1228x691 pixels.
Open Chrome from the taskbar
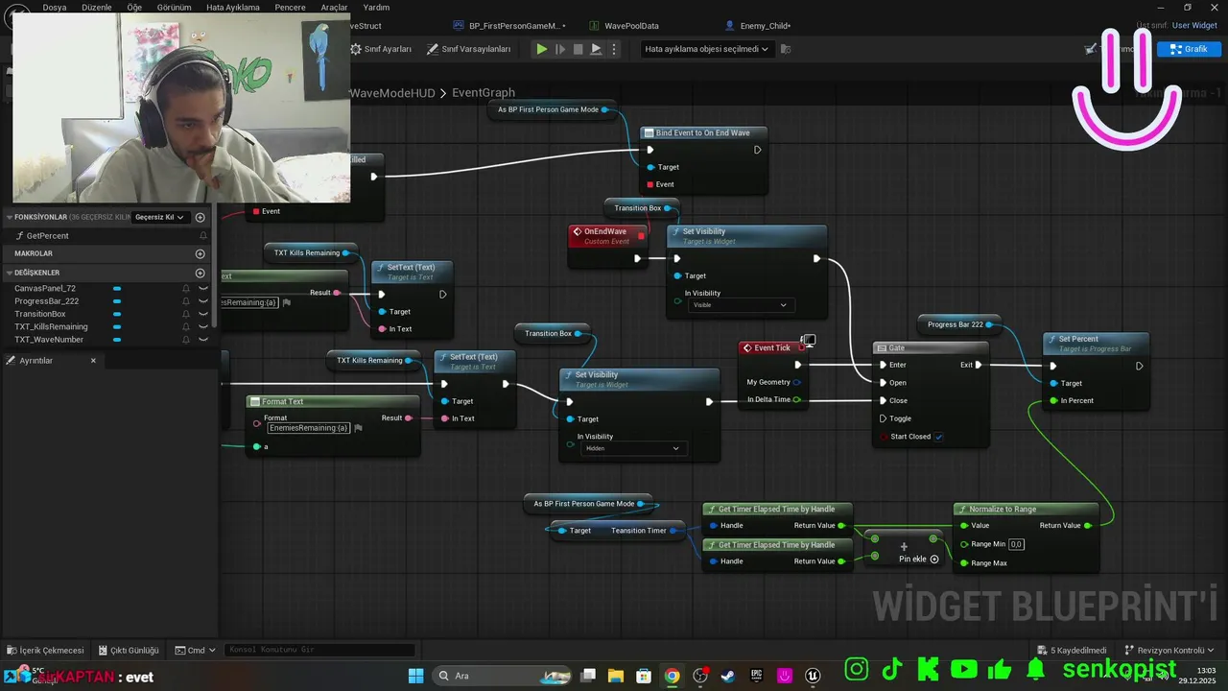672,676
